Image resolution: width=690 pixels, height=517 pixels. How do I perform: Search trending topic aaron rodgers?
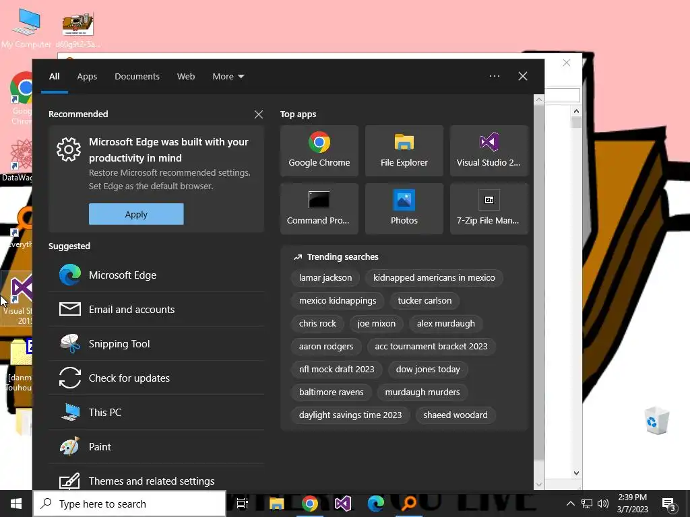coord(326,347)
